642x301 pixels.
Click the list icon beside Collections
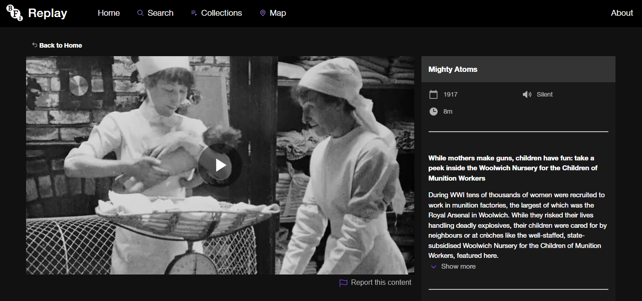pos(194,13)
